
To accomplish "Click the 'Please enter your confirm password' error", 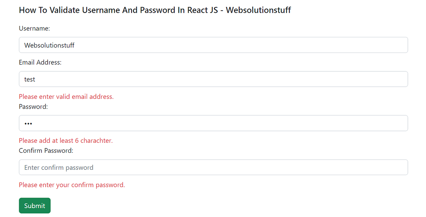I will tap(72, 185).
